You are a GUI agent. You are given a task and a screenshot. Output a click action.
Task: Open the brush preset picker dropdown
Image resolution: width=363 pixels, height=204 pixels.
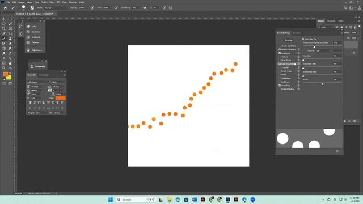pyautogui.click(x=27, y=8)
